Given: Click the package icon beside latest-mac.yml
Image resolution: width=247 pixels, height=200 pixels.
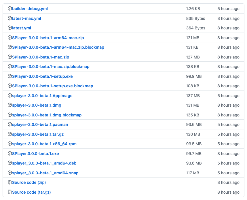Looking at the screenshot, I should pos(10,18).
